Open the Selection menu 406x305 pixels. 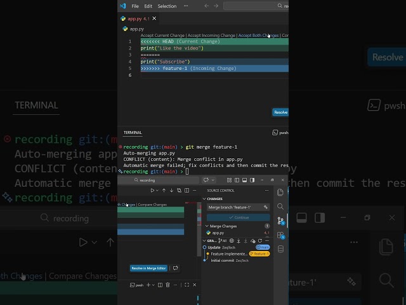pyautogui.click(x=167, y=6)
